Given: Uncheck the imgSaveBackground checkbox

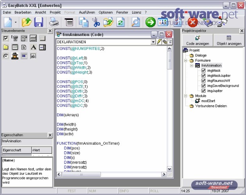Looking at the screenshot, I should tap(203, 86).
